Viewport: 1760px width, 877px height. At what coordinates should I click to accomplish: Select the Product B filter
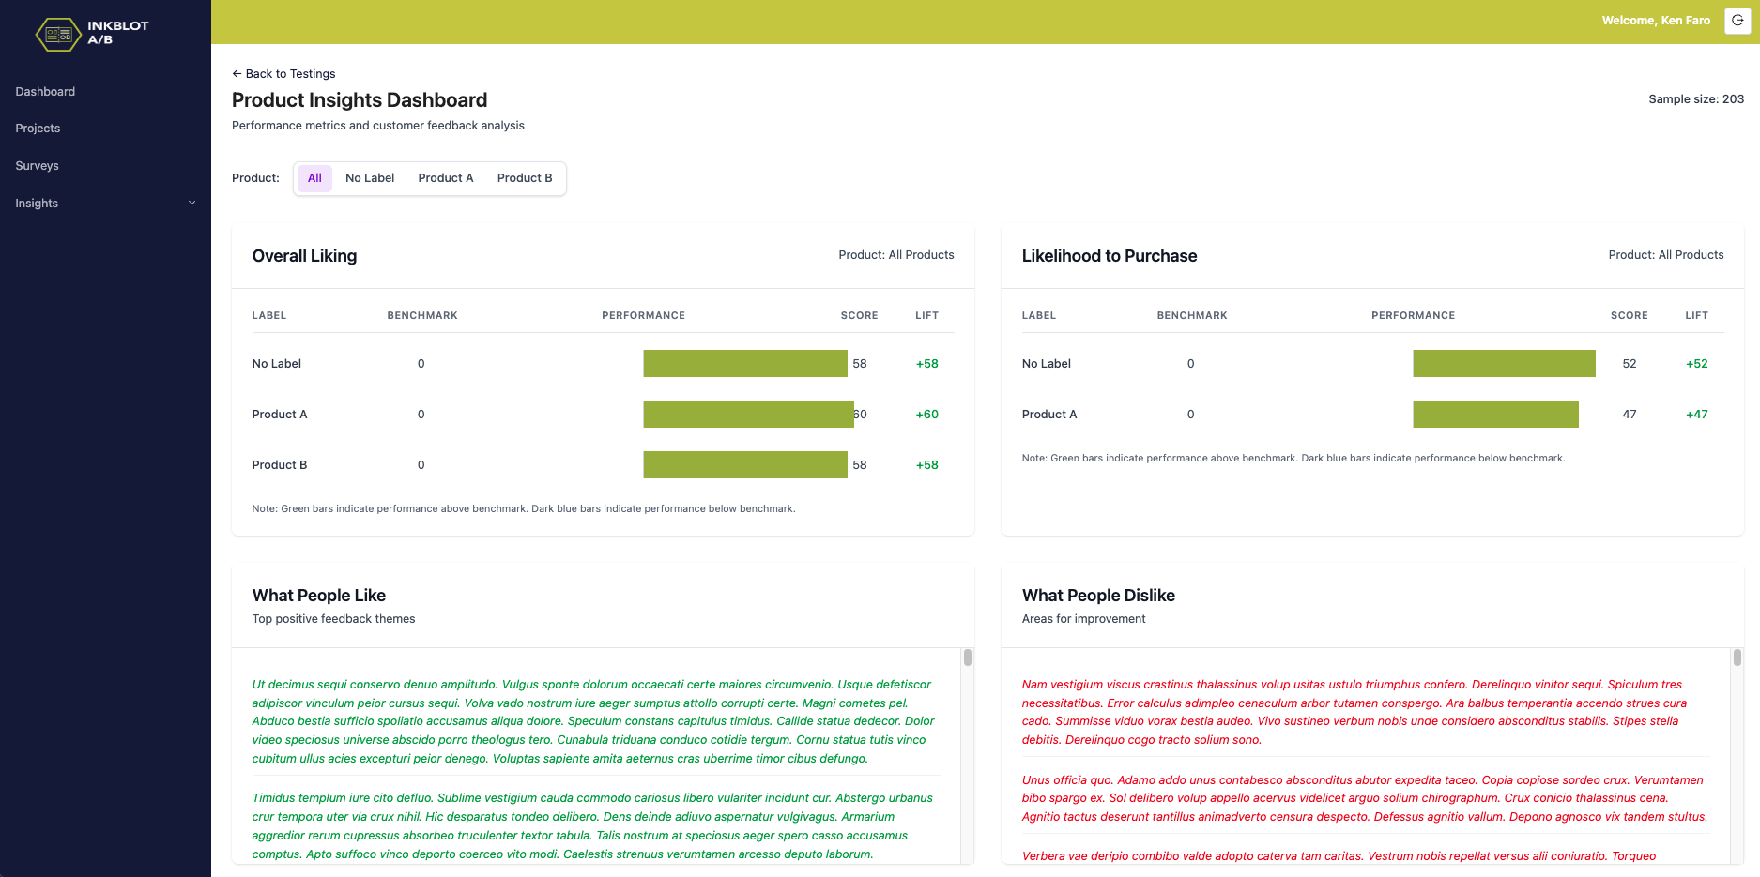tap(525, 178)
